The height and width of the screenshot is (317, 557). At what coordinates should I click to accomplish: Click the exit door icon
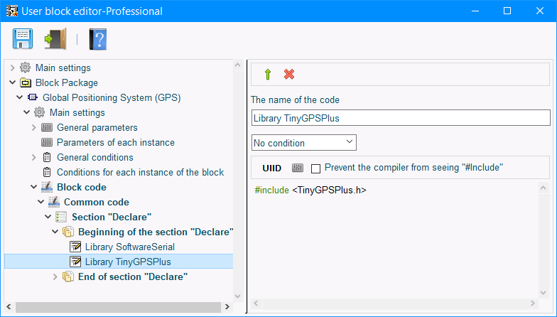click(x=55, y=38)
